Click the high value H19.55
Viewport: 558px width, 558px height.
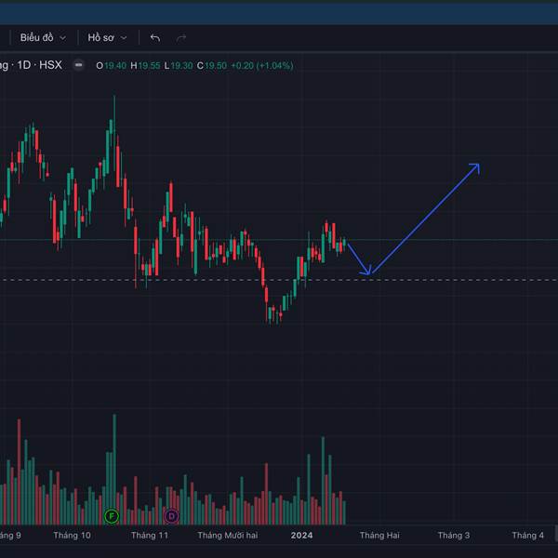pos(145,65)
